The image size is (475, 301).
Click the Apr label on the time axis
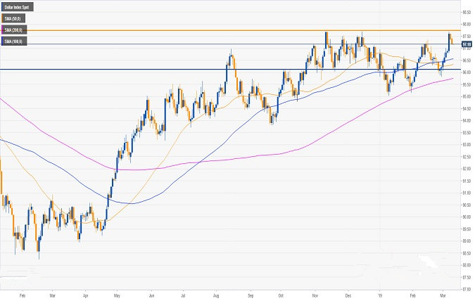click(85, 295)
